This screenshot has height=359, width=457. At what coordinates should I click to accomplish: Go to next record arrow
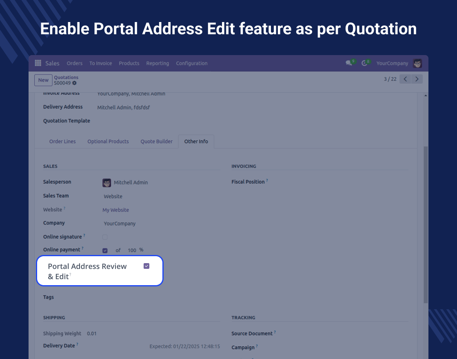(x=417, y=79)
